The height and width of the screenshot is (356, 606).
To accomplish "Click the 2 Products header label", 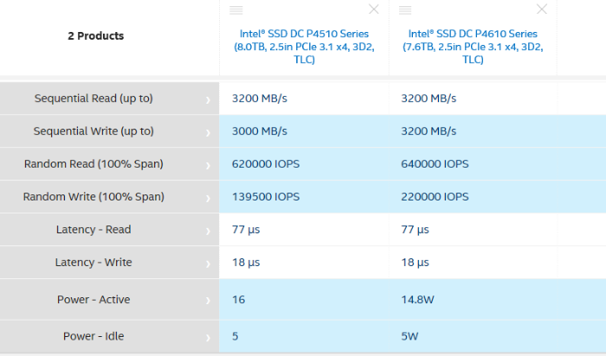I will pyautogui.click(x=95, y=36).
